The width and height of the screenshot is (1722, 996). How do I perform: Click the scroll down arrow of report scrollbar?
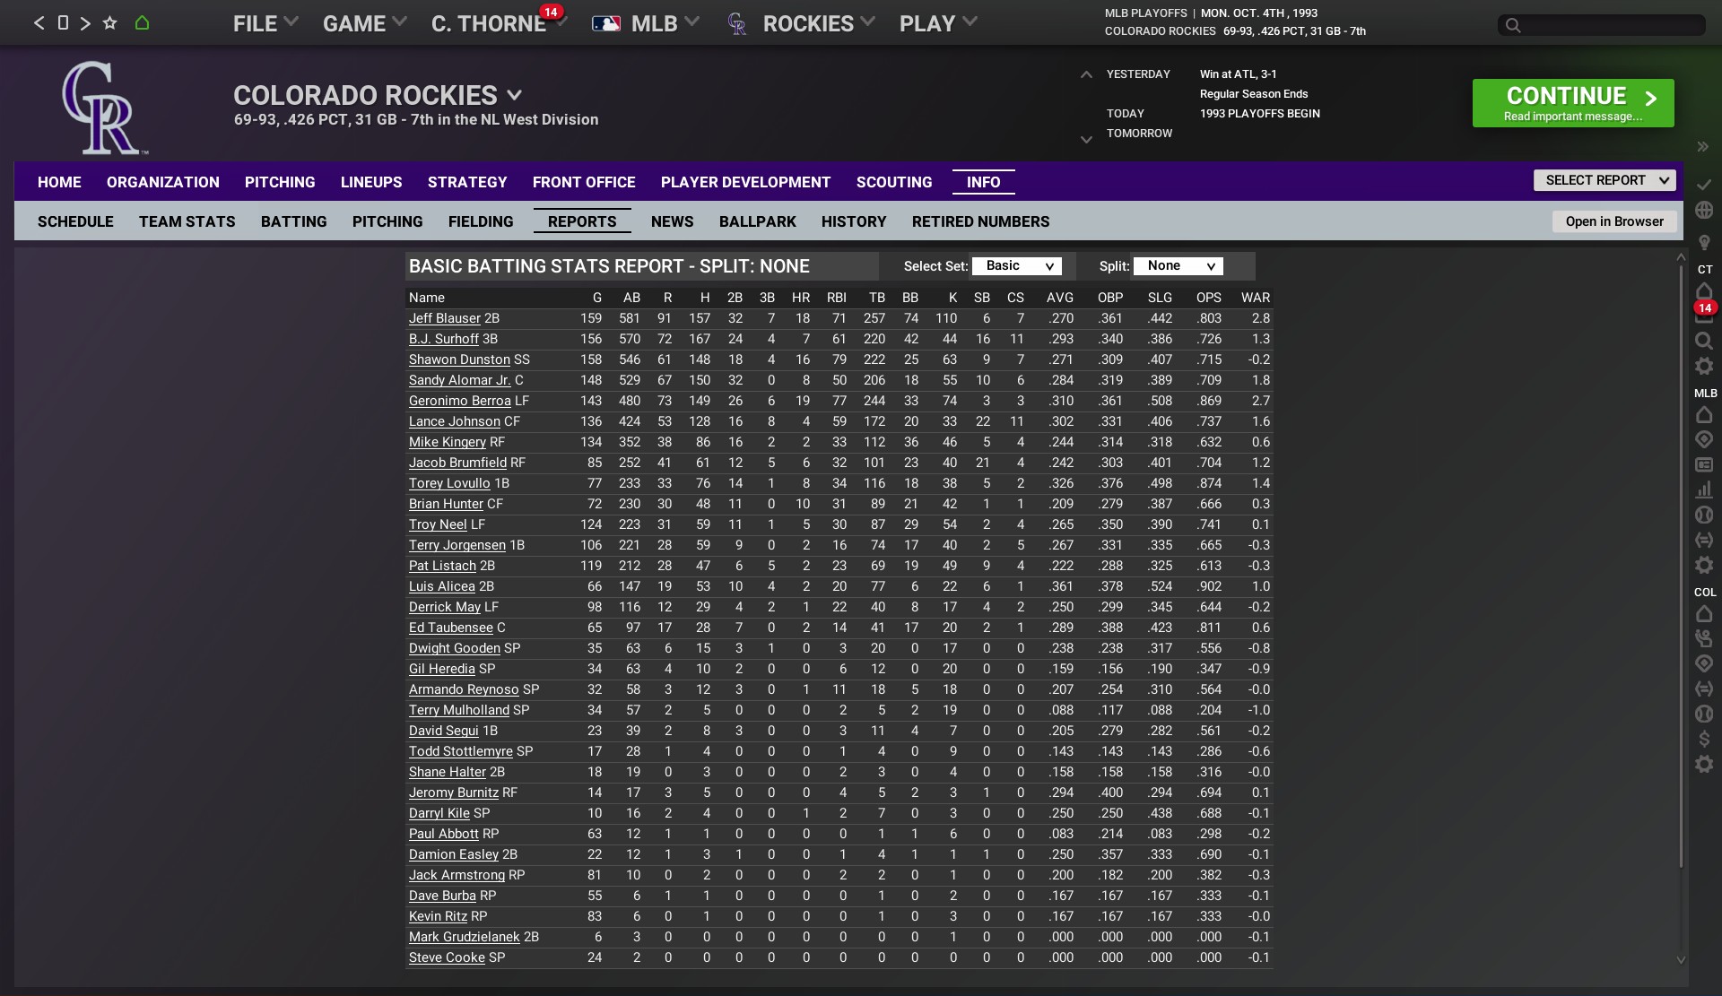tap(1682, 959)
